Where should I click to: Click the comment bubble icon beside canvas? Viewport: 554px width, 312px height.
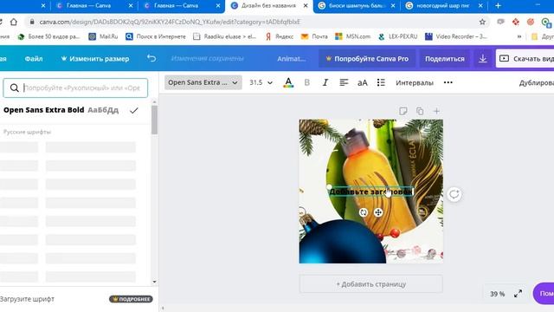[454, 194]
